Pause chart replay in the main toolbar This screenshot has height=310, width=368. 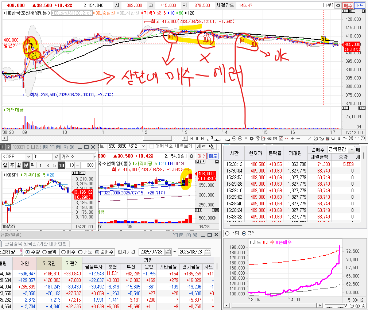(197, 139)
